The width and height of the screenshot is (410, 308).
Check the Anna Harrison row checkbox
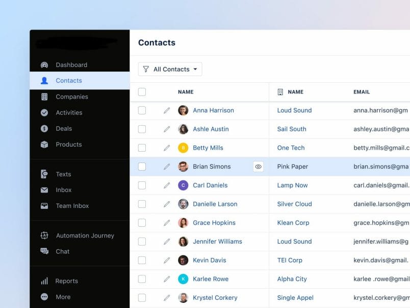pos(142,110)
